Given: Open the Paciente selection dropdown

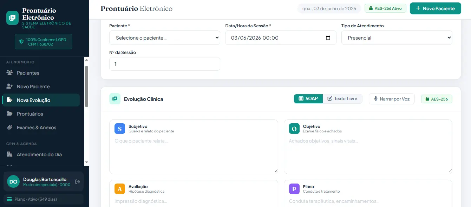Looking at the screenshot, I should (x=165, y=38).
